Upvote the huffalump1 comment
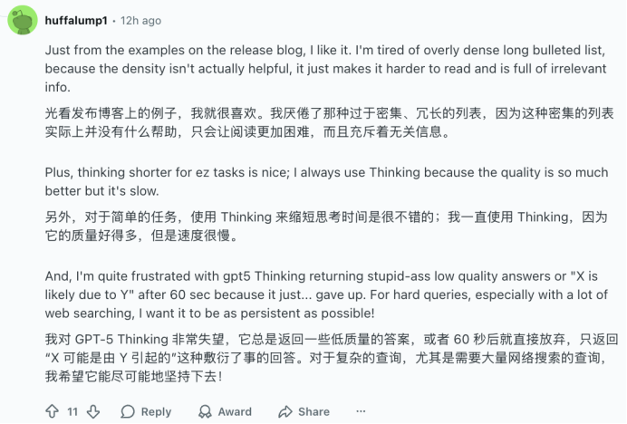 tap(52, 411)
